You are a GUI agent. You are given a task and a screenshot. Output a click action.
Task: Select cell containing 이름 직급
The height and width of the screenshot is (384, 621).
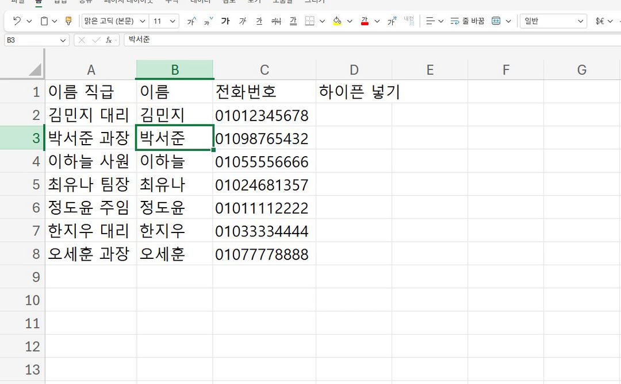pyautogui.click(x=91, y=92)
